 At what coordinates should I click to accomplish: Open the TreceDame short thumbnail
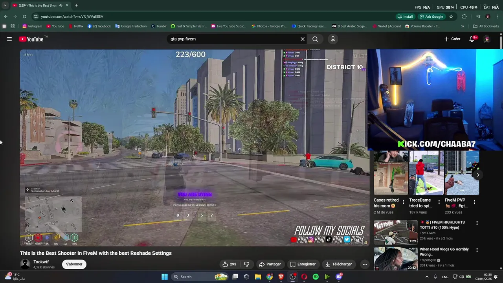tap(426, 173)
